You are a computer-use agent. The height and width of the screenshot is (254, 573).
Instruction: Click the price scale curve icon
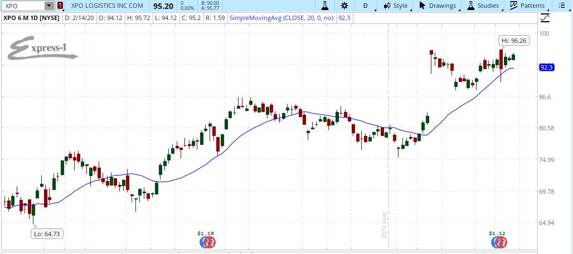pos(545,17)
